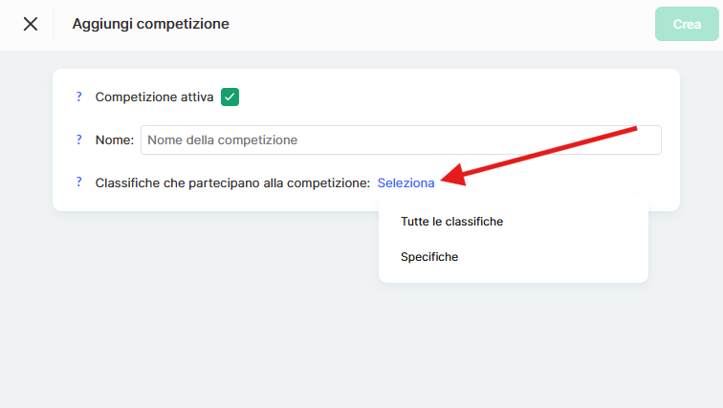This screenshot has width=723, height=408.
Task: Show help for Classifiche che partecipano
Action: [x=79, y=183]
